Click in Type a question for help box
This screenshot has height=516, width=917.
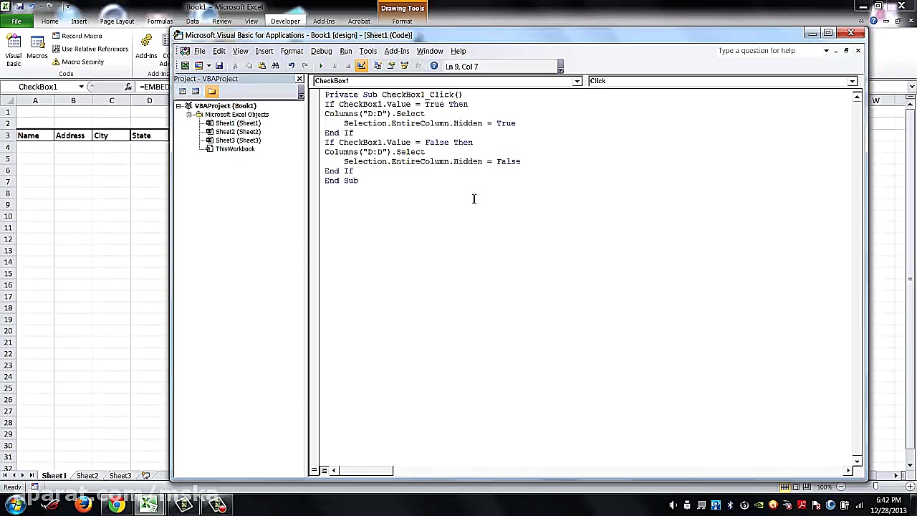(x=767, y=51)
